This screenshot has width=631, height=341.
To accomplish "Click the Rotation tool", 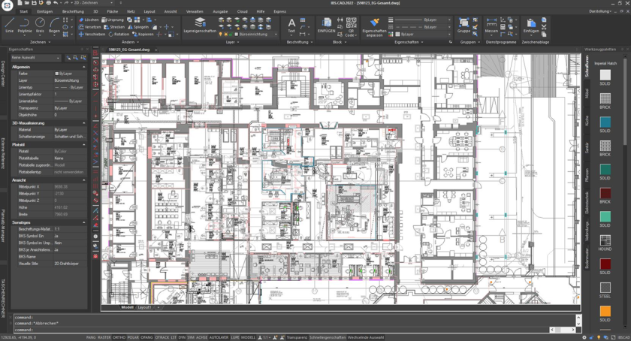I will point(119,35).
